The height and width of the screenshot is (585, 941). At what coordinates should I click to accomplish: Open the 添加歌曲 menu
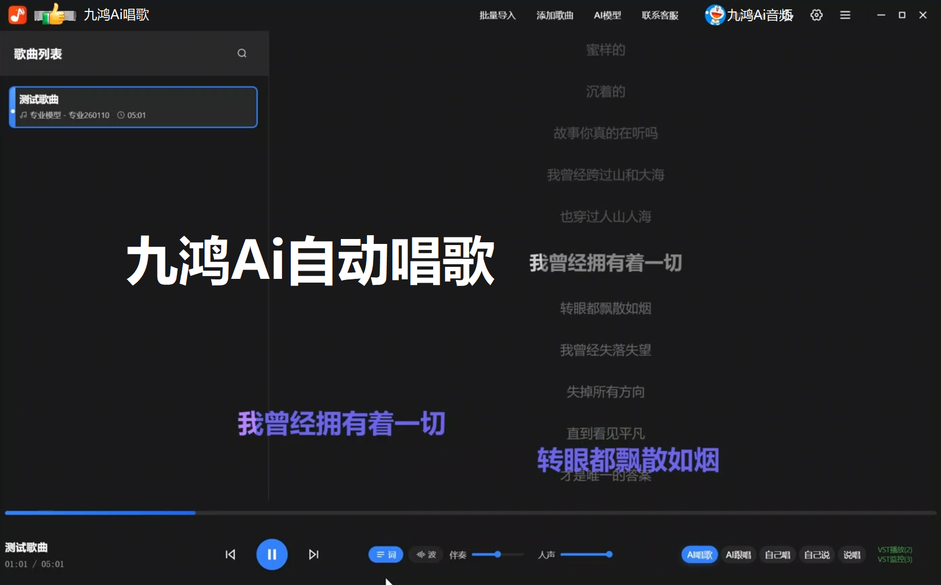(x=555, y=15)
